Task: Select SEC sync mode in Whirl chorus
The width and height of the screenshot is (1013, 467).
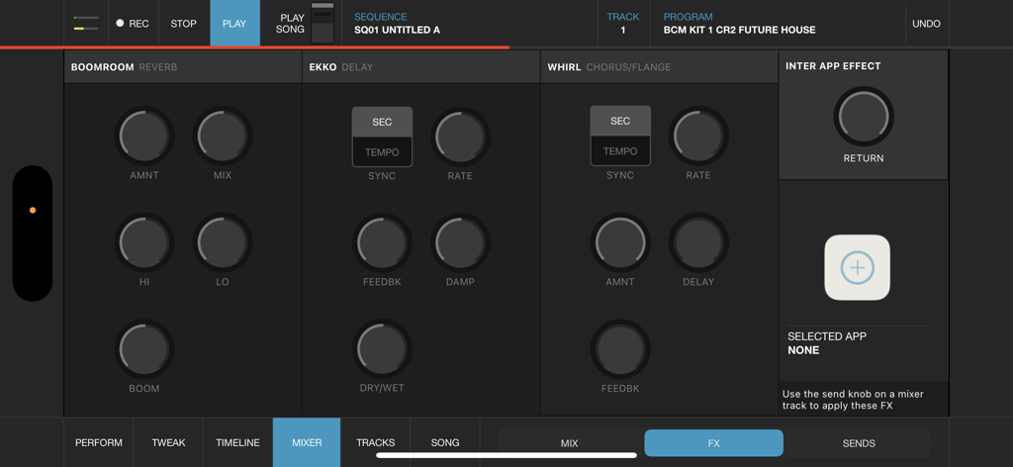Action: pyautogui.click(x=620, y=121)
